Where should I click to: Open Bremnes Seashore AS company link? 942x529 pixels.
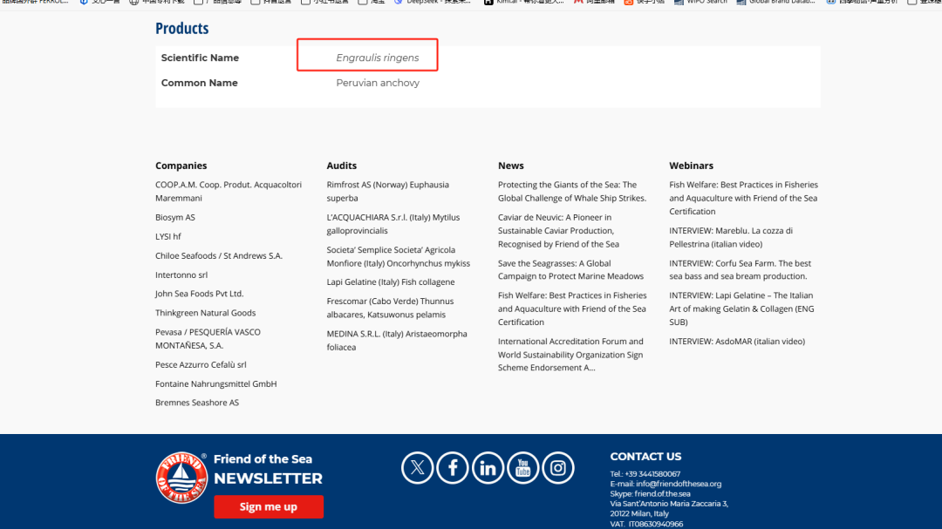197,403
